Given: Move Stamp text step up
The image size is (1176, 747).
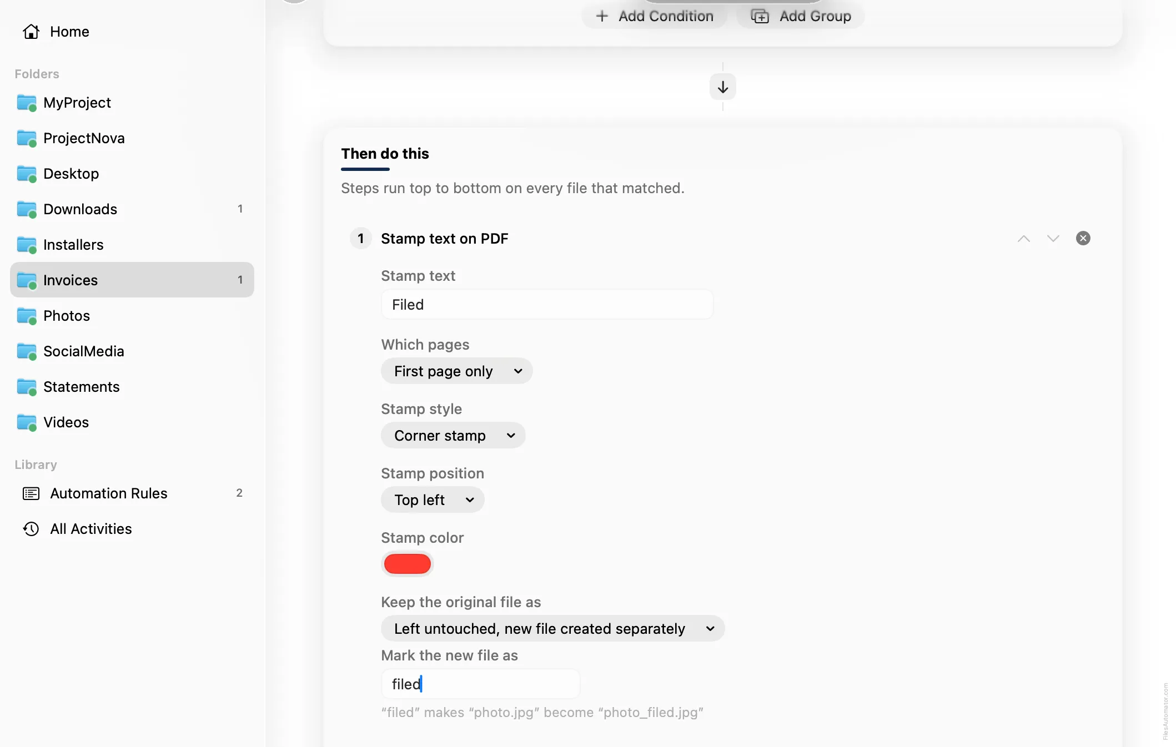Looking at the screenshot, I should click(x=1024, y=239).
